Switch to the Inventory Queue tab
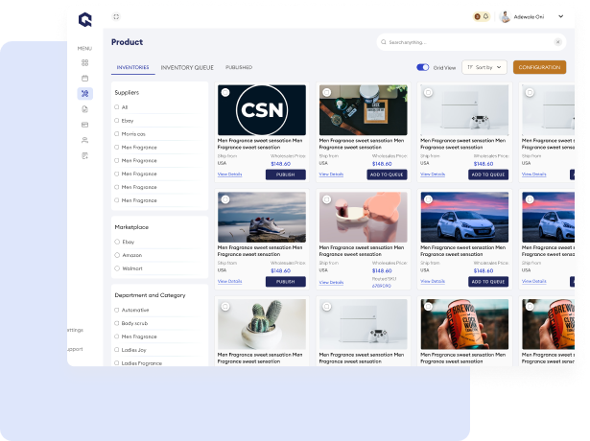Viewport: 590px width, 441px height. point(187,68)
